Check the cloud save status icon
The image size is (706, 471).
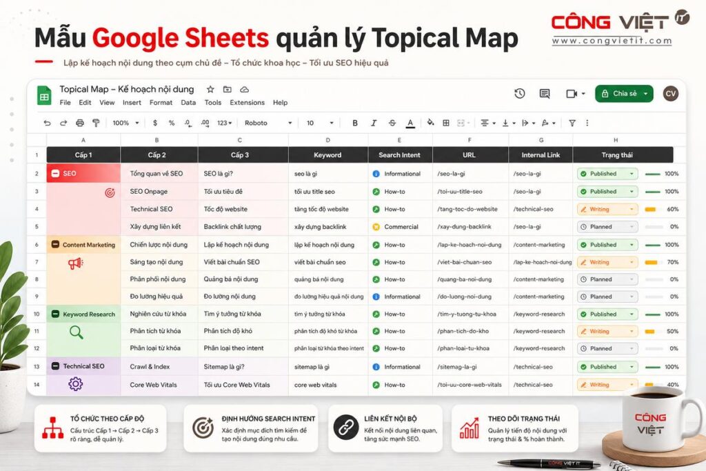click(x=245, y=89)
